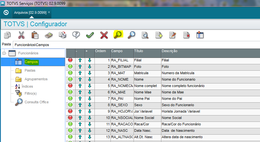Move RA_NASC up with up arrow
The height and width of the screenshot is (142, 260).
pyautogui.click(x=80, y=130)
